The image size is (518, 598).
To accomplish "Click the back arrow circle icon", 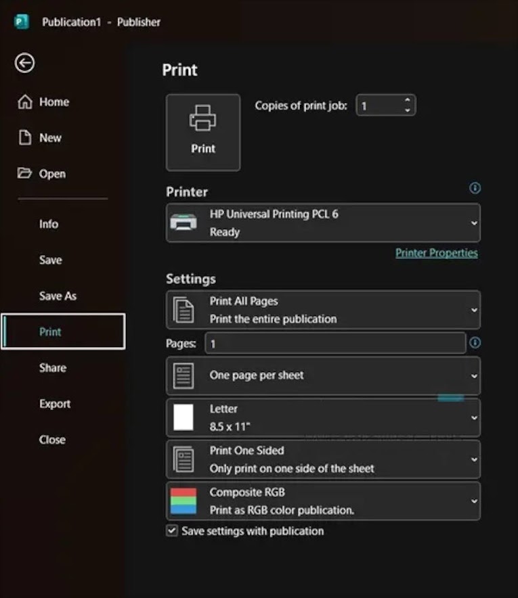I will point(25,63).
